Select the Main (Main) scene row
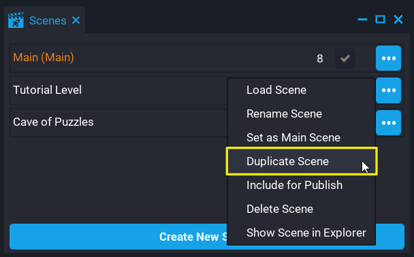The width and height of the screenshot is (414, 257). [x=207, y=58]
